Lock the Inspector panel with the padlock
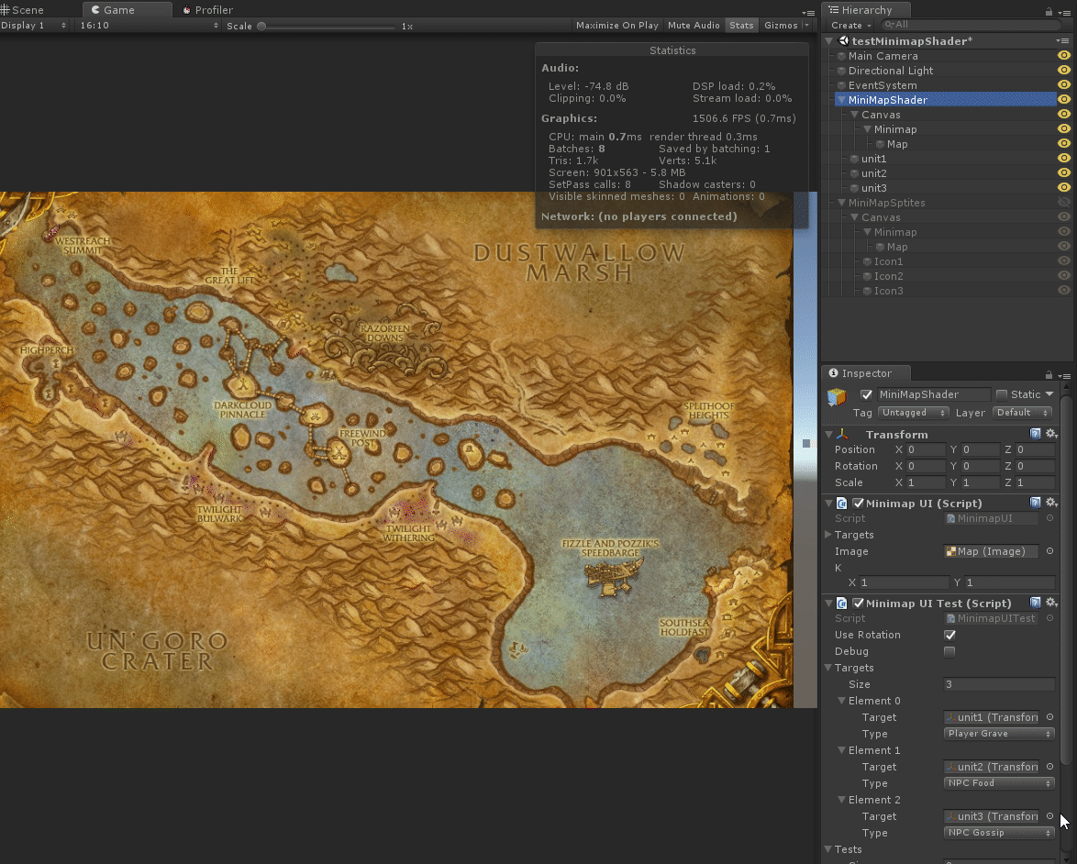 (1049, 374)
